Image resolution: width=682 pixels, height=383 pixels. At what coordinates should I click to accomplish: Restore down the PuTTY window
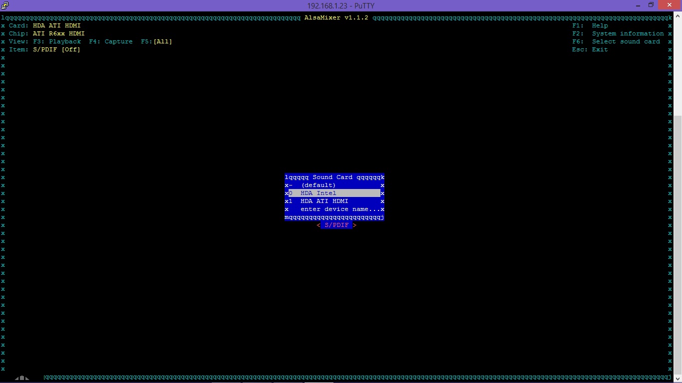pos(651,5)
